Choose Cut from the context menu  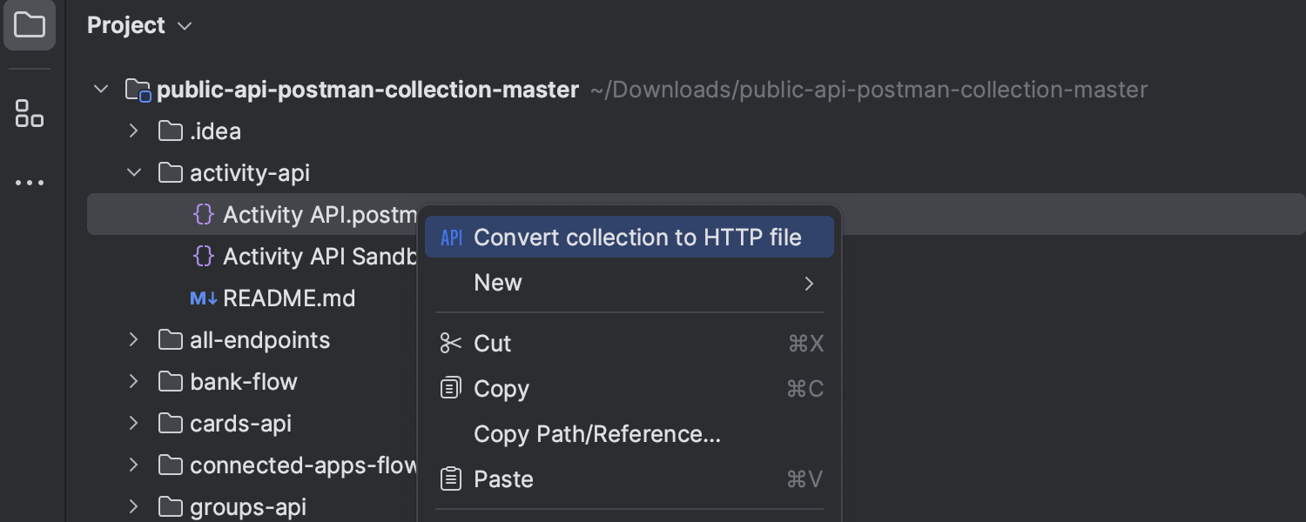click(x=629, y=344)
